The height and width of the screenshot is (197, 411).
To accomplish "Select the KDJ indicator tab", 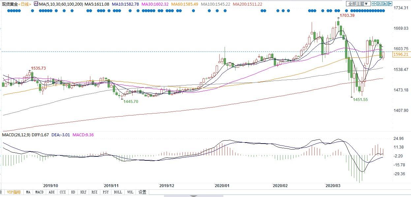I will click(x=83, y=192).
